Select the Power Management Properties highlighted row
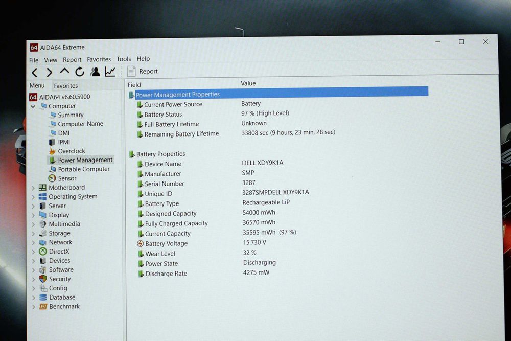Viewport: 511px width, 341px height. 278,93
